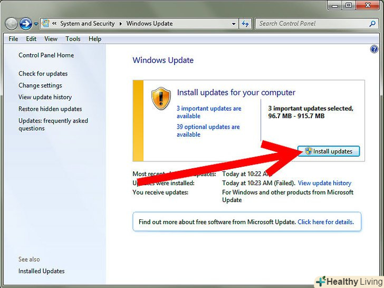Open Updates: frequently asked questions
The height and width of the screenshot is (288, 384).
(53, 124)
